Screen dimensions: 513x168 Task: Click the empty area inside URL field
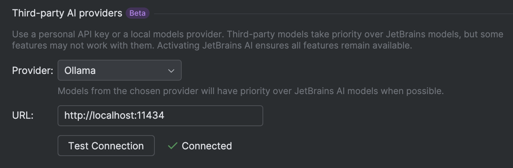[217, 116]
